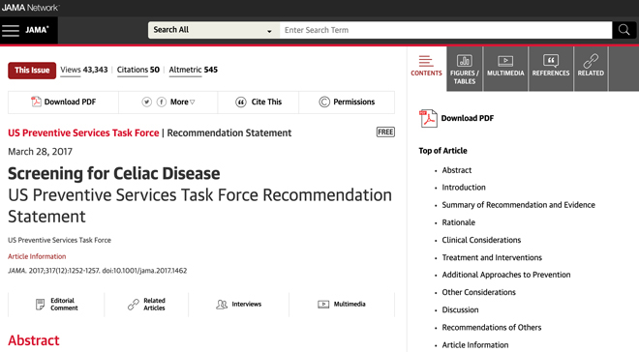Jump to the Introduction section
The height and width of the screenshot is (352, 639).
point(464,188)
